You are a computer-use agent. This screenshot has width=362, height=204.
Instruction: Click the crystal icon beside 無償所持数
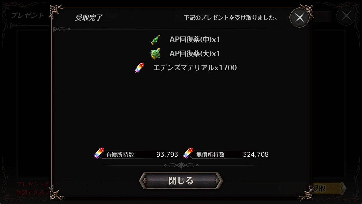click(x=188, y=153)
